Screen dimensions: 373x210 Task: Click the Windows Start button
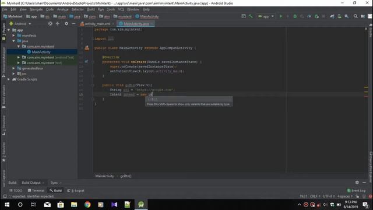pyautogui.click(x=7, y=205)
